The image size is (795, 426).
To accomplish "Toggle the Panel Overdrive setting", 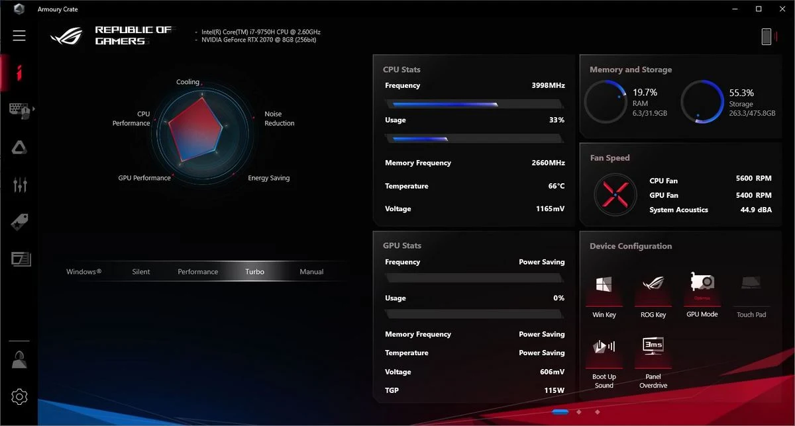I will coord(653,362).
